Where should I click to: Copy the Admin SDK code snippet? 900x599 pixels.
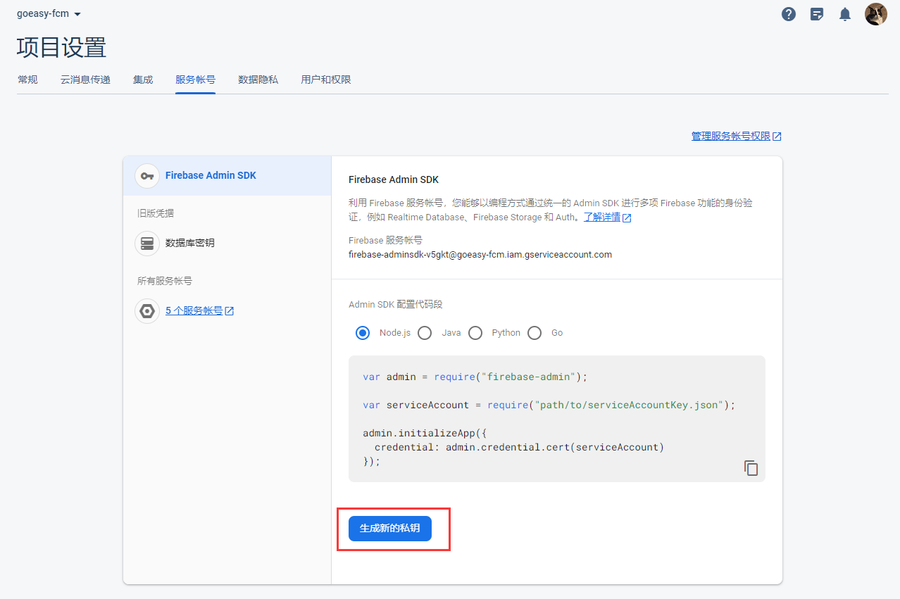pyautogui.click(x=751, y=468)
